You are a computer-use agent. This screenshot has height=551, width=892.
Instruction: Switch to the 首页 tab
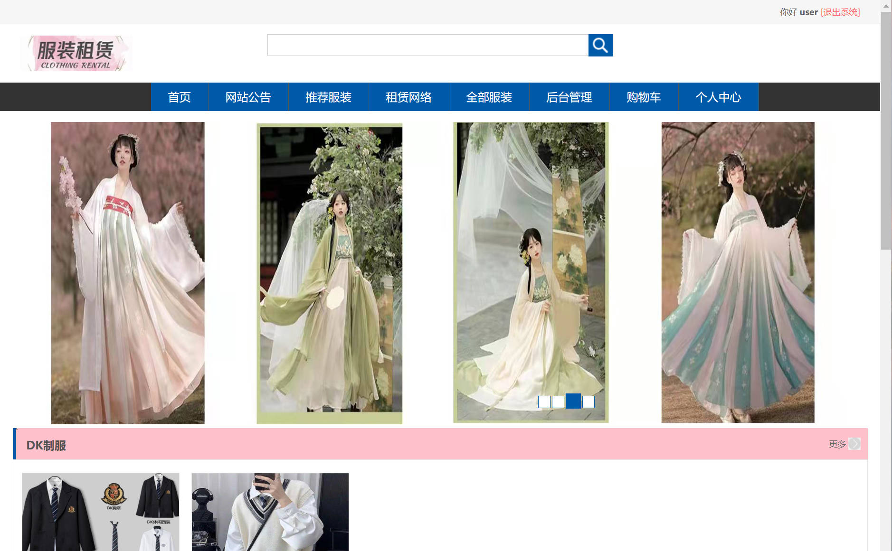[x=179, y=97]
